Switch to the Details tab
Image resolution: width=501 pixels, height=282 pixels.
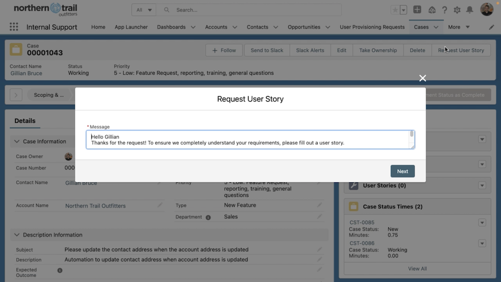25,121
